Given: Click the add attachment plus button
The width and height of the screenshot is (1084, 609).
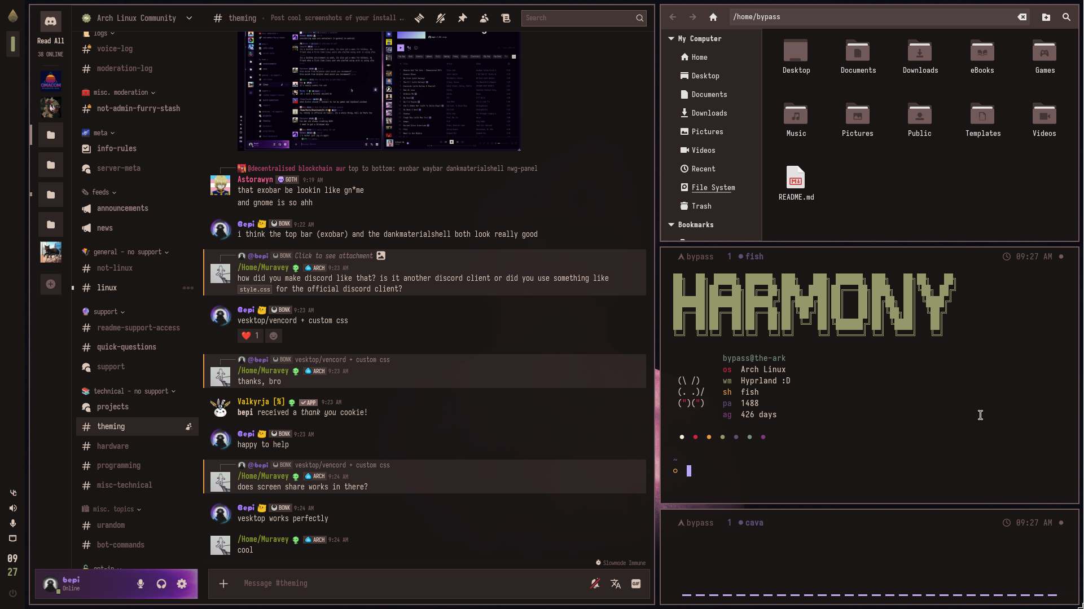Looking at the screenshot, I should (x=223, y=584).
